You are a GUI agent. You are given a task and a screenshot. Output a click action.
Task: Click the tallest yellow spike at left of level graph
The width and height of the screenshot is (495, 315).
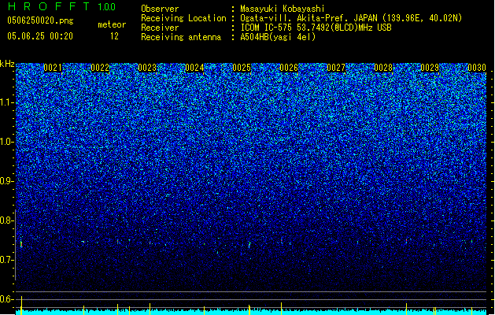21,306
